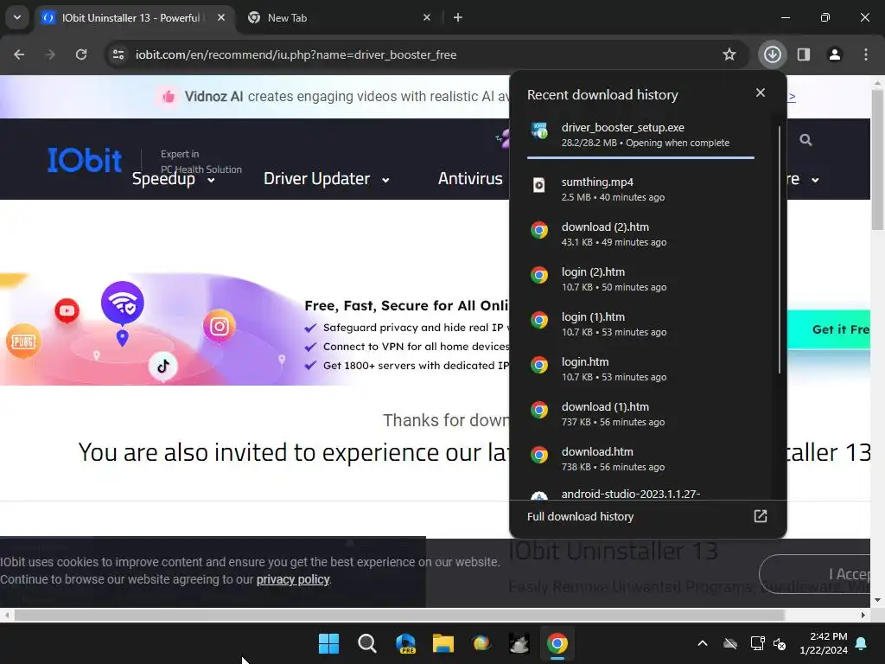Bookmark this page with the star icon
This screenshot has width=885, height=664.
(729, 54)
